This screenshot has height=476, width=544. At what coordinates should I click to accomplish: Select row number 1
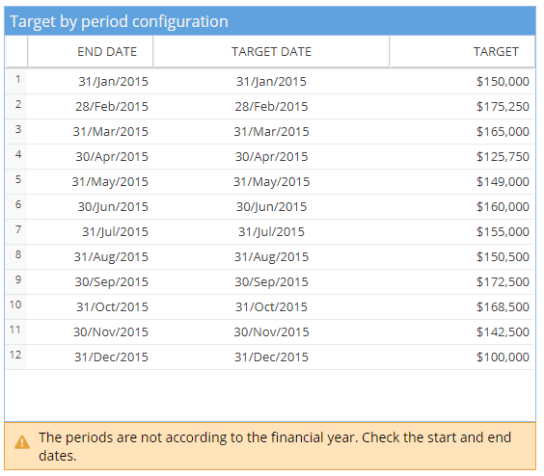(x=16, y=81)
